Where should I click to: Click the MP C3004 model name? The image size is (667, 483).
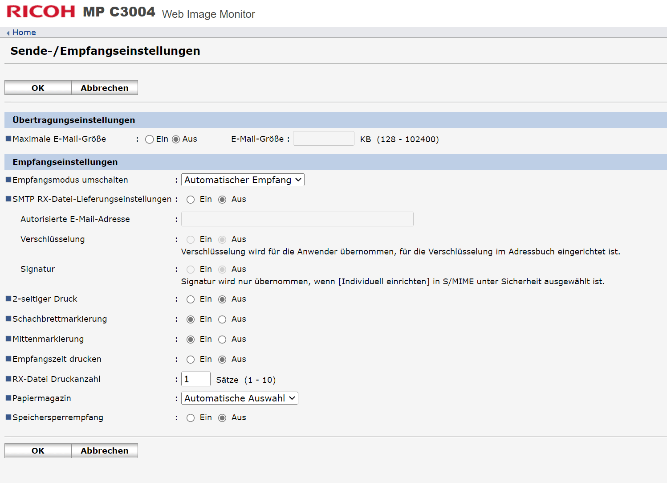[x=119, y=12]
